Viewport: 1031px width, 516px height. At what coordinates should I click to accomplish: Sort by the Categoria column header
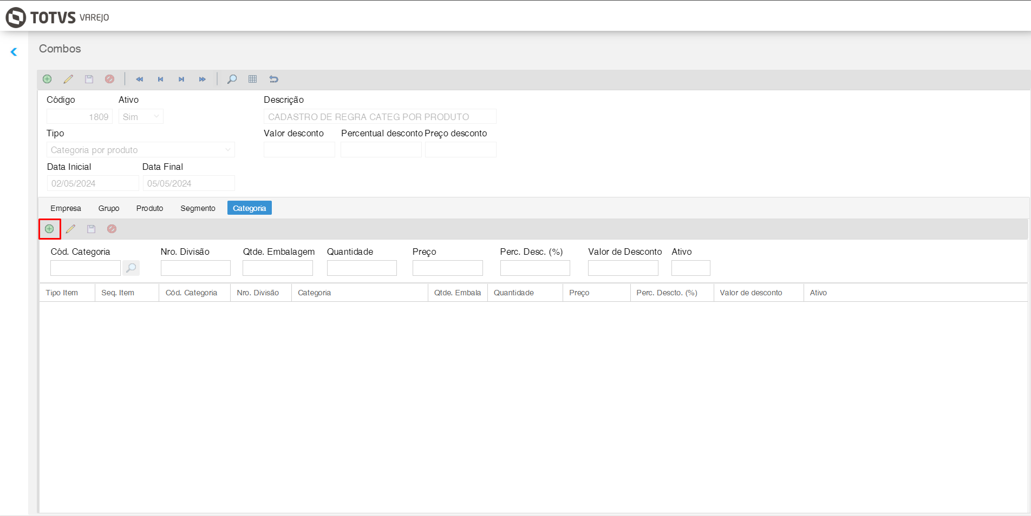coord(314,293)
